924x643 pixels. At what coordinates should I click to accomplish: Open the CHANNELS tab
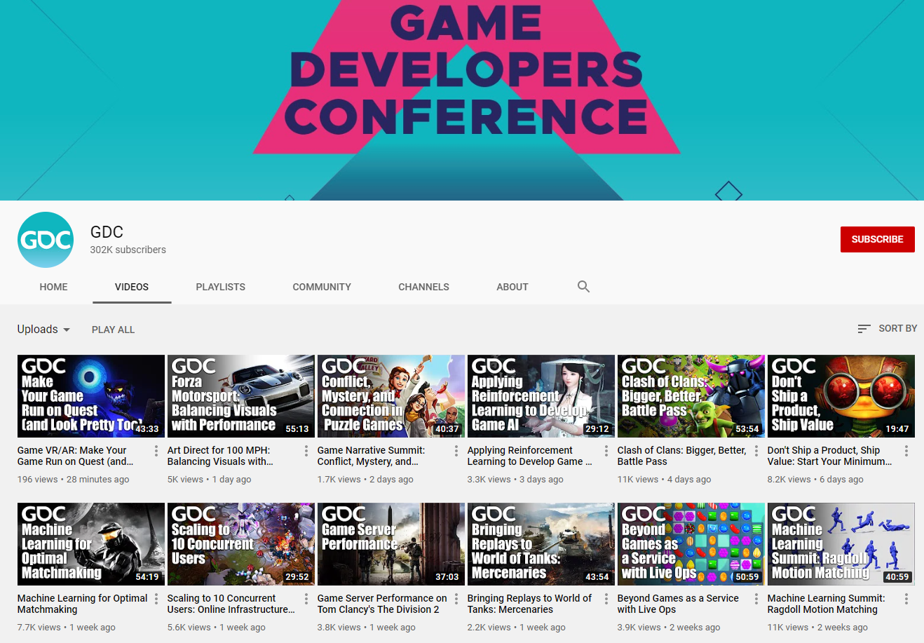tap(423, 287)
